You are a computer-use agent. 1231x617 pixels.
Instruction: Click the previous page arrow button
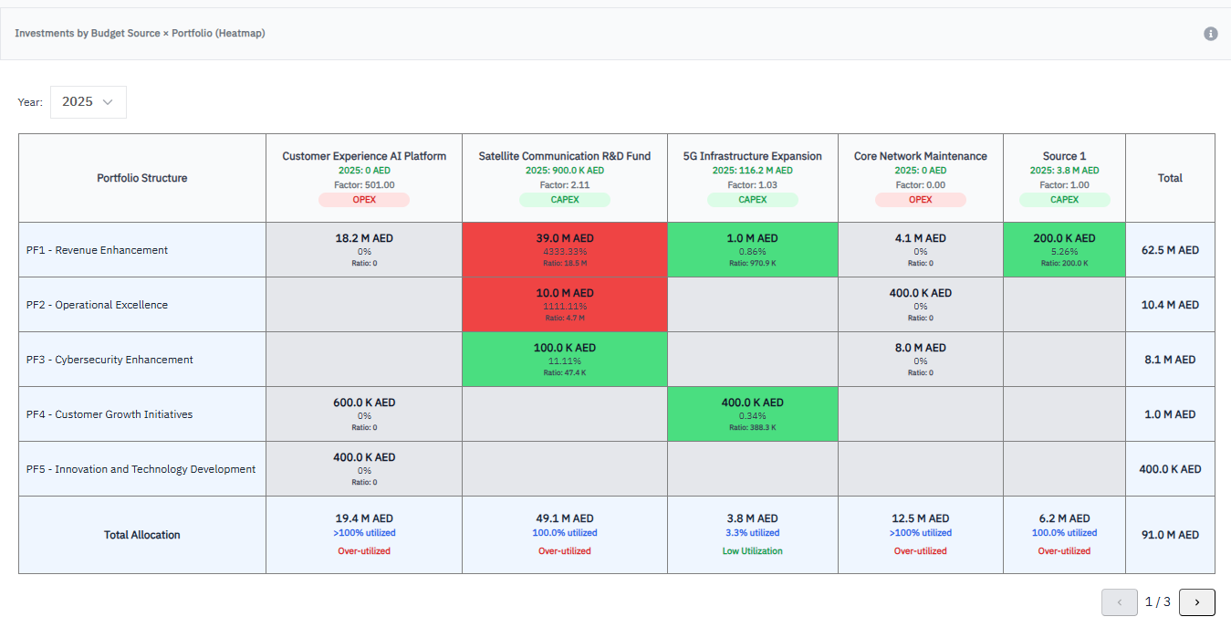tap(1119, 602)
